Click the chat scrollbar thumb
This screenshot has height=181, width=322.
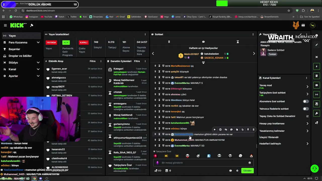click(257, 147)
